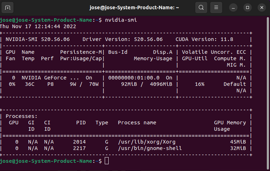Screen dimensions: 270x171
Task: Click the performance state P8
Action: [x=51, y=84]
